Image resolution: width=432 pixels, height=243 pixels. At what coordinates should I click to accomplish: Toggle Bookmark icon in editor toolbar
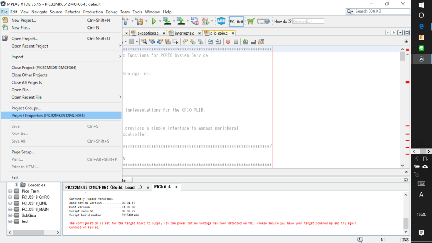click(201, 42)
